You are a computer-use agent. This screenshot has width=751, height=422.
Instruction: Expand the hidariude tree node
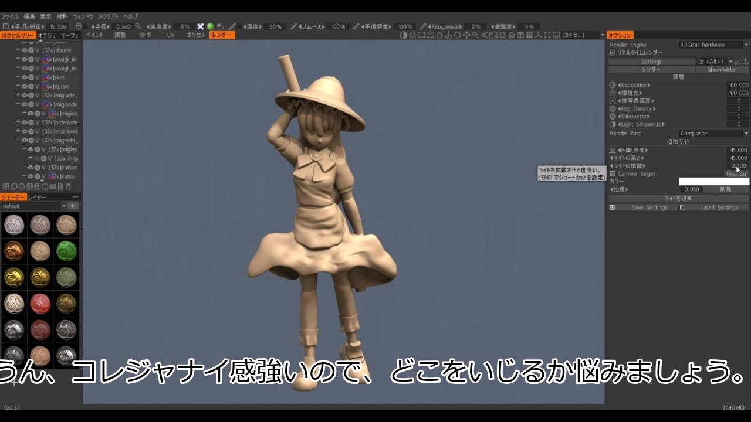(18, 122)
